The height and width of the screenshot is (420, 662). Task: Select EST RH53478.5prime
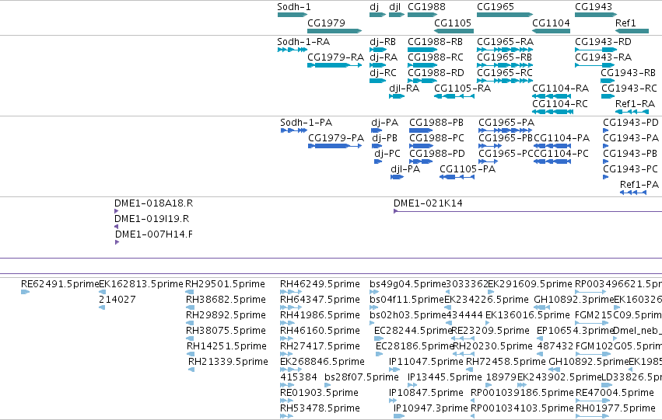click(287, 416)
